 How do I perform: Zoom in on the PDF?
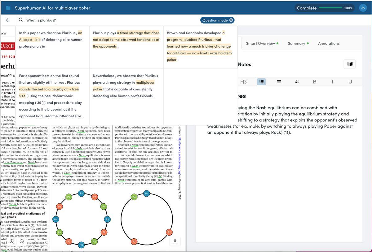point(12,241)
